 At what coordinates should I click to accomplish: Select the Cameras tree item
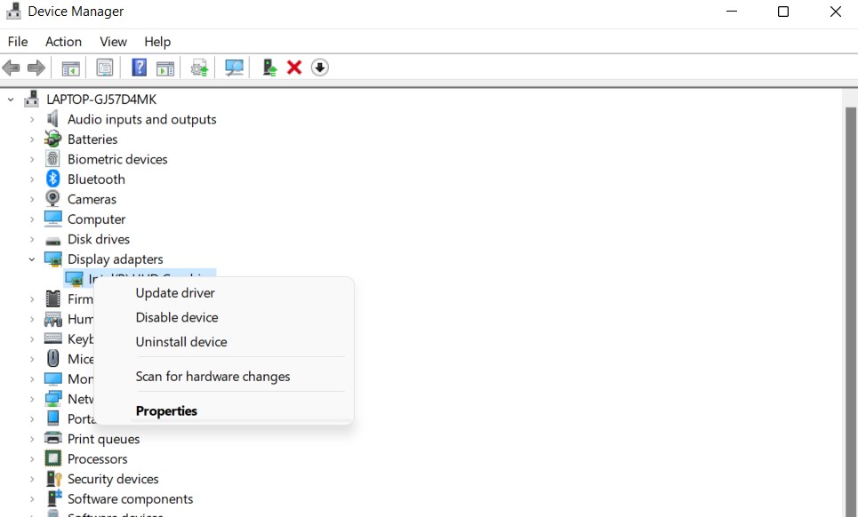(92, 200)
